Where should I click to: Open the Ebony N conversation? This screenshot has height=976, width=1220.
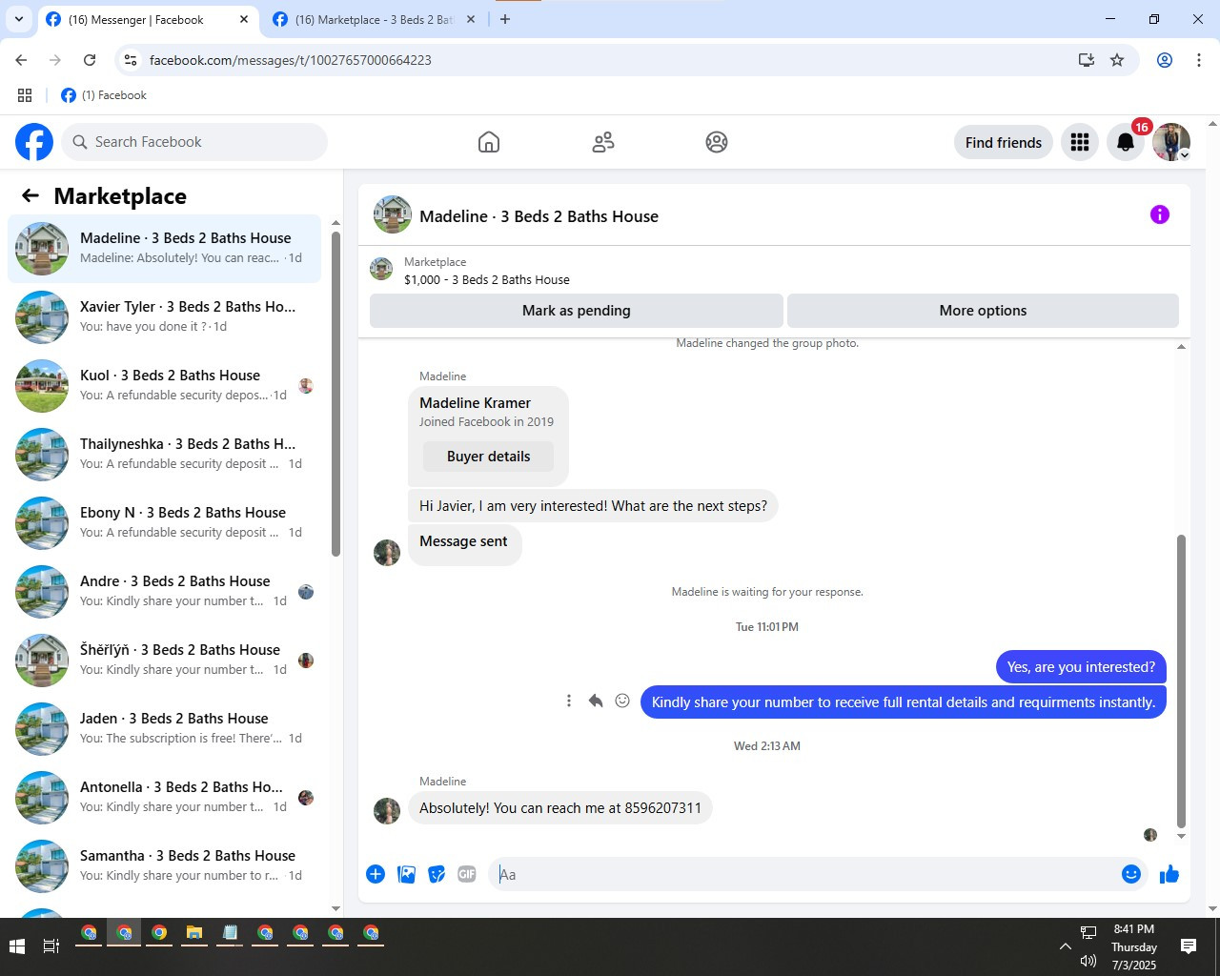pyautogui.click(x=165, y=523)
